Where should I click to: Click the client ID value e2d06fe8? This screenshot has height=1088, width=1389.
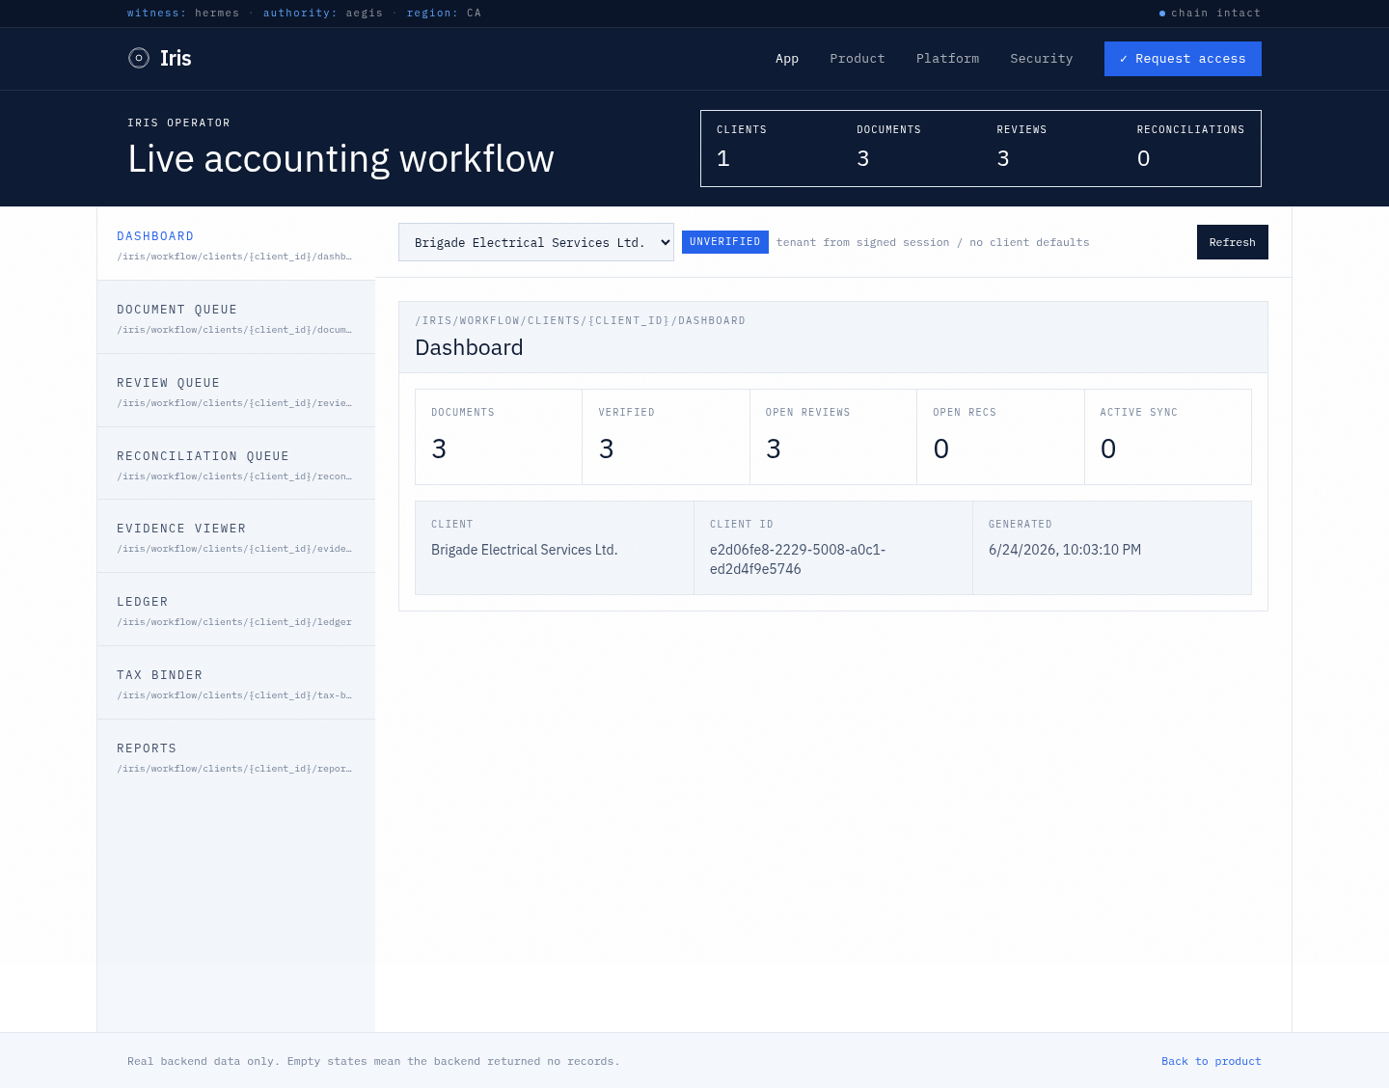click(798, 559)
